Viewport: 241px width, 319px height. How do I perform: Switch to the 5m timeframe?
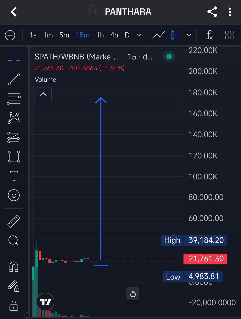pos(64,35)
